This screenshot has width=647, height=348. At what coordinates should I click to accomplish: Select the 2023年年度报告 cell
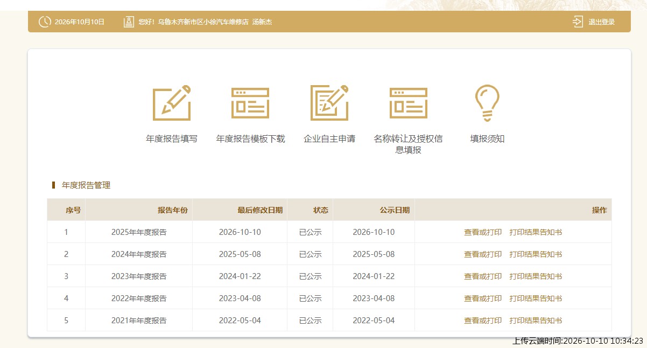point(139,276)
